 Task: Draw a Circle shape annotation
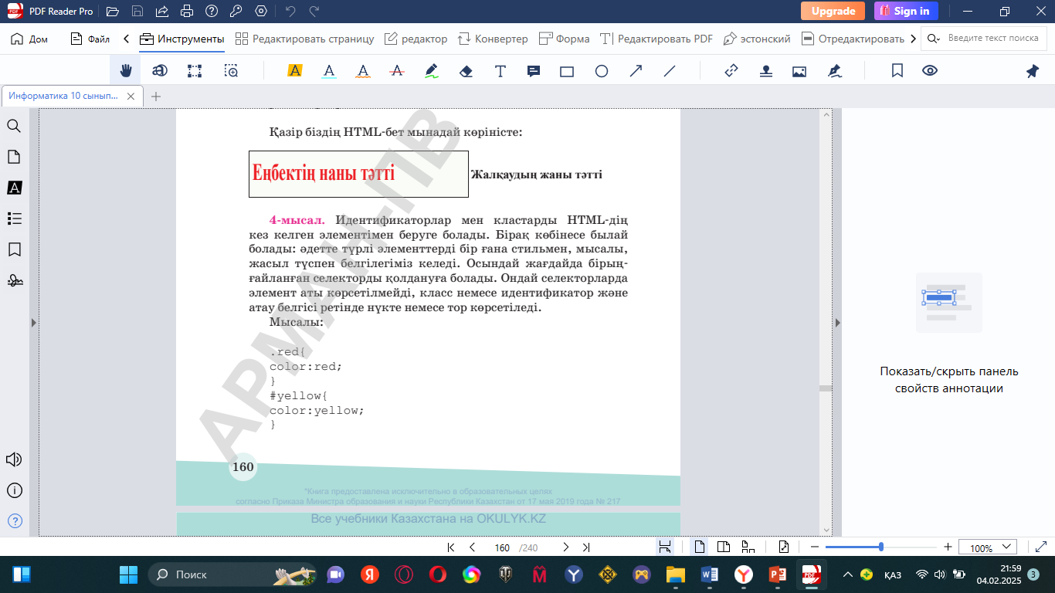602,71
